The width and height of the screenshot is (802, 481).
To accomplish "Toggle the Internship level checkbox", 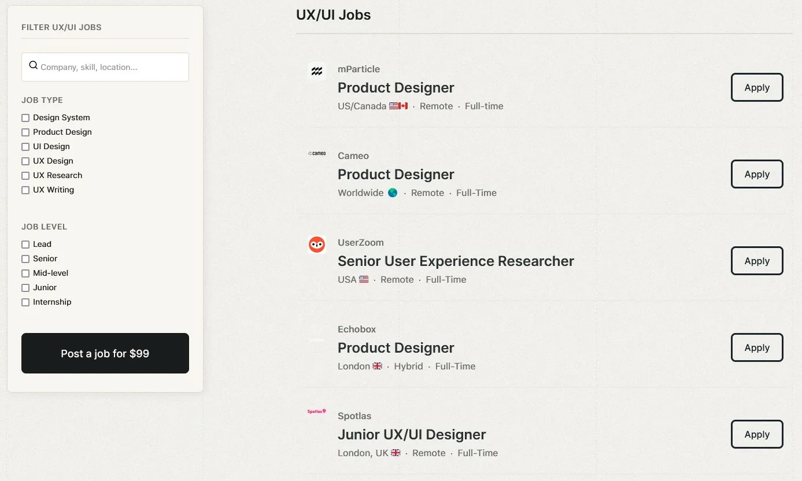I will [x=25, y=302].
